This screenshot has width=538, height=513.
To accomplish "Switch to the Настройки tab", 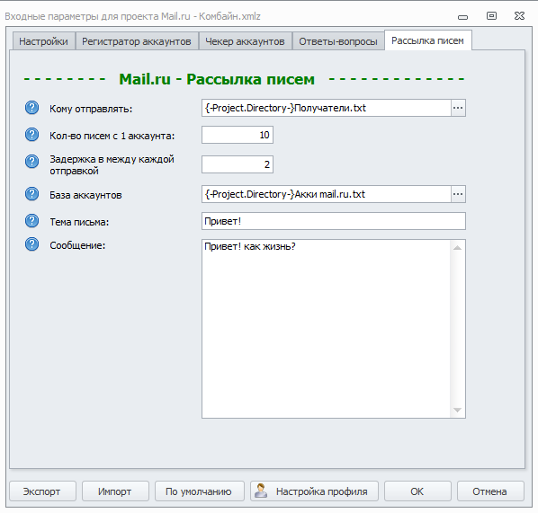I will point(43,41).
